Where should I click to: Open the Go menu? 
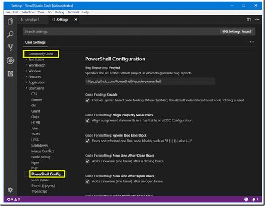[50, 12]
